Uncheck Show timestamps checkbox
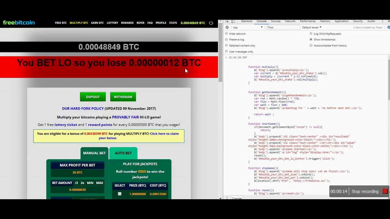This screenshot has height=219, width=390. 311,40
